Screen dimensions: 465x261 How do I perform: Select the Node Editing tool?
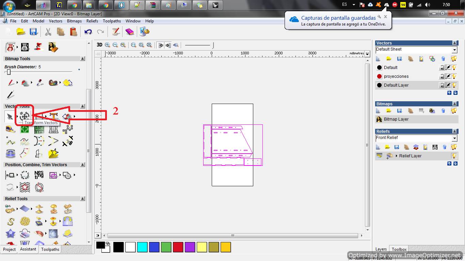point(10,141)
